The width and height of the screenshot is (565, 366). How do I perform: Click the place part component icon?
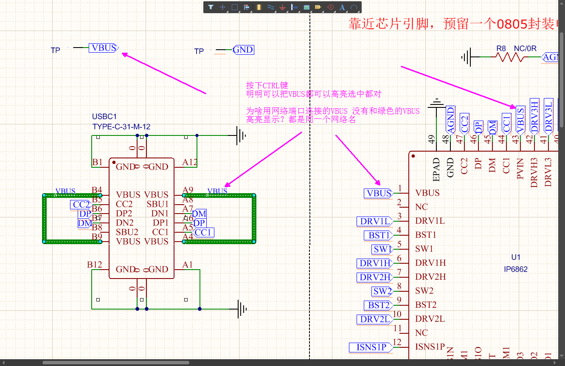[259, 7]
